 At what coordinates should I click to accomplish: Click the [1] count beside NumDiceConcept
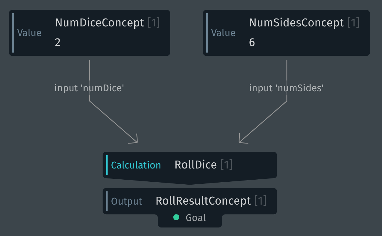click(153, 23)
